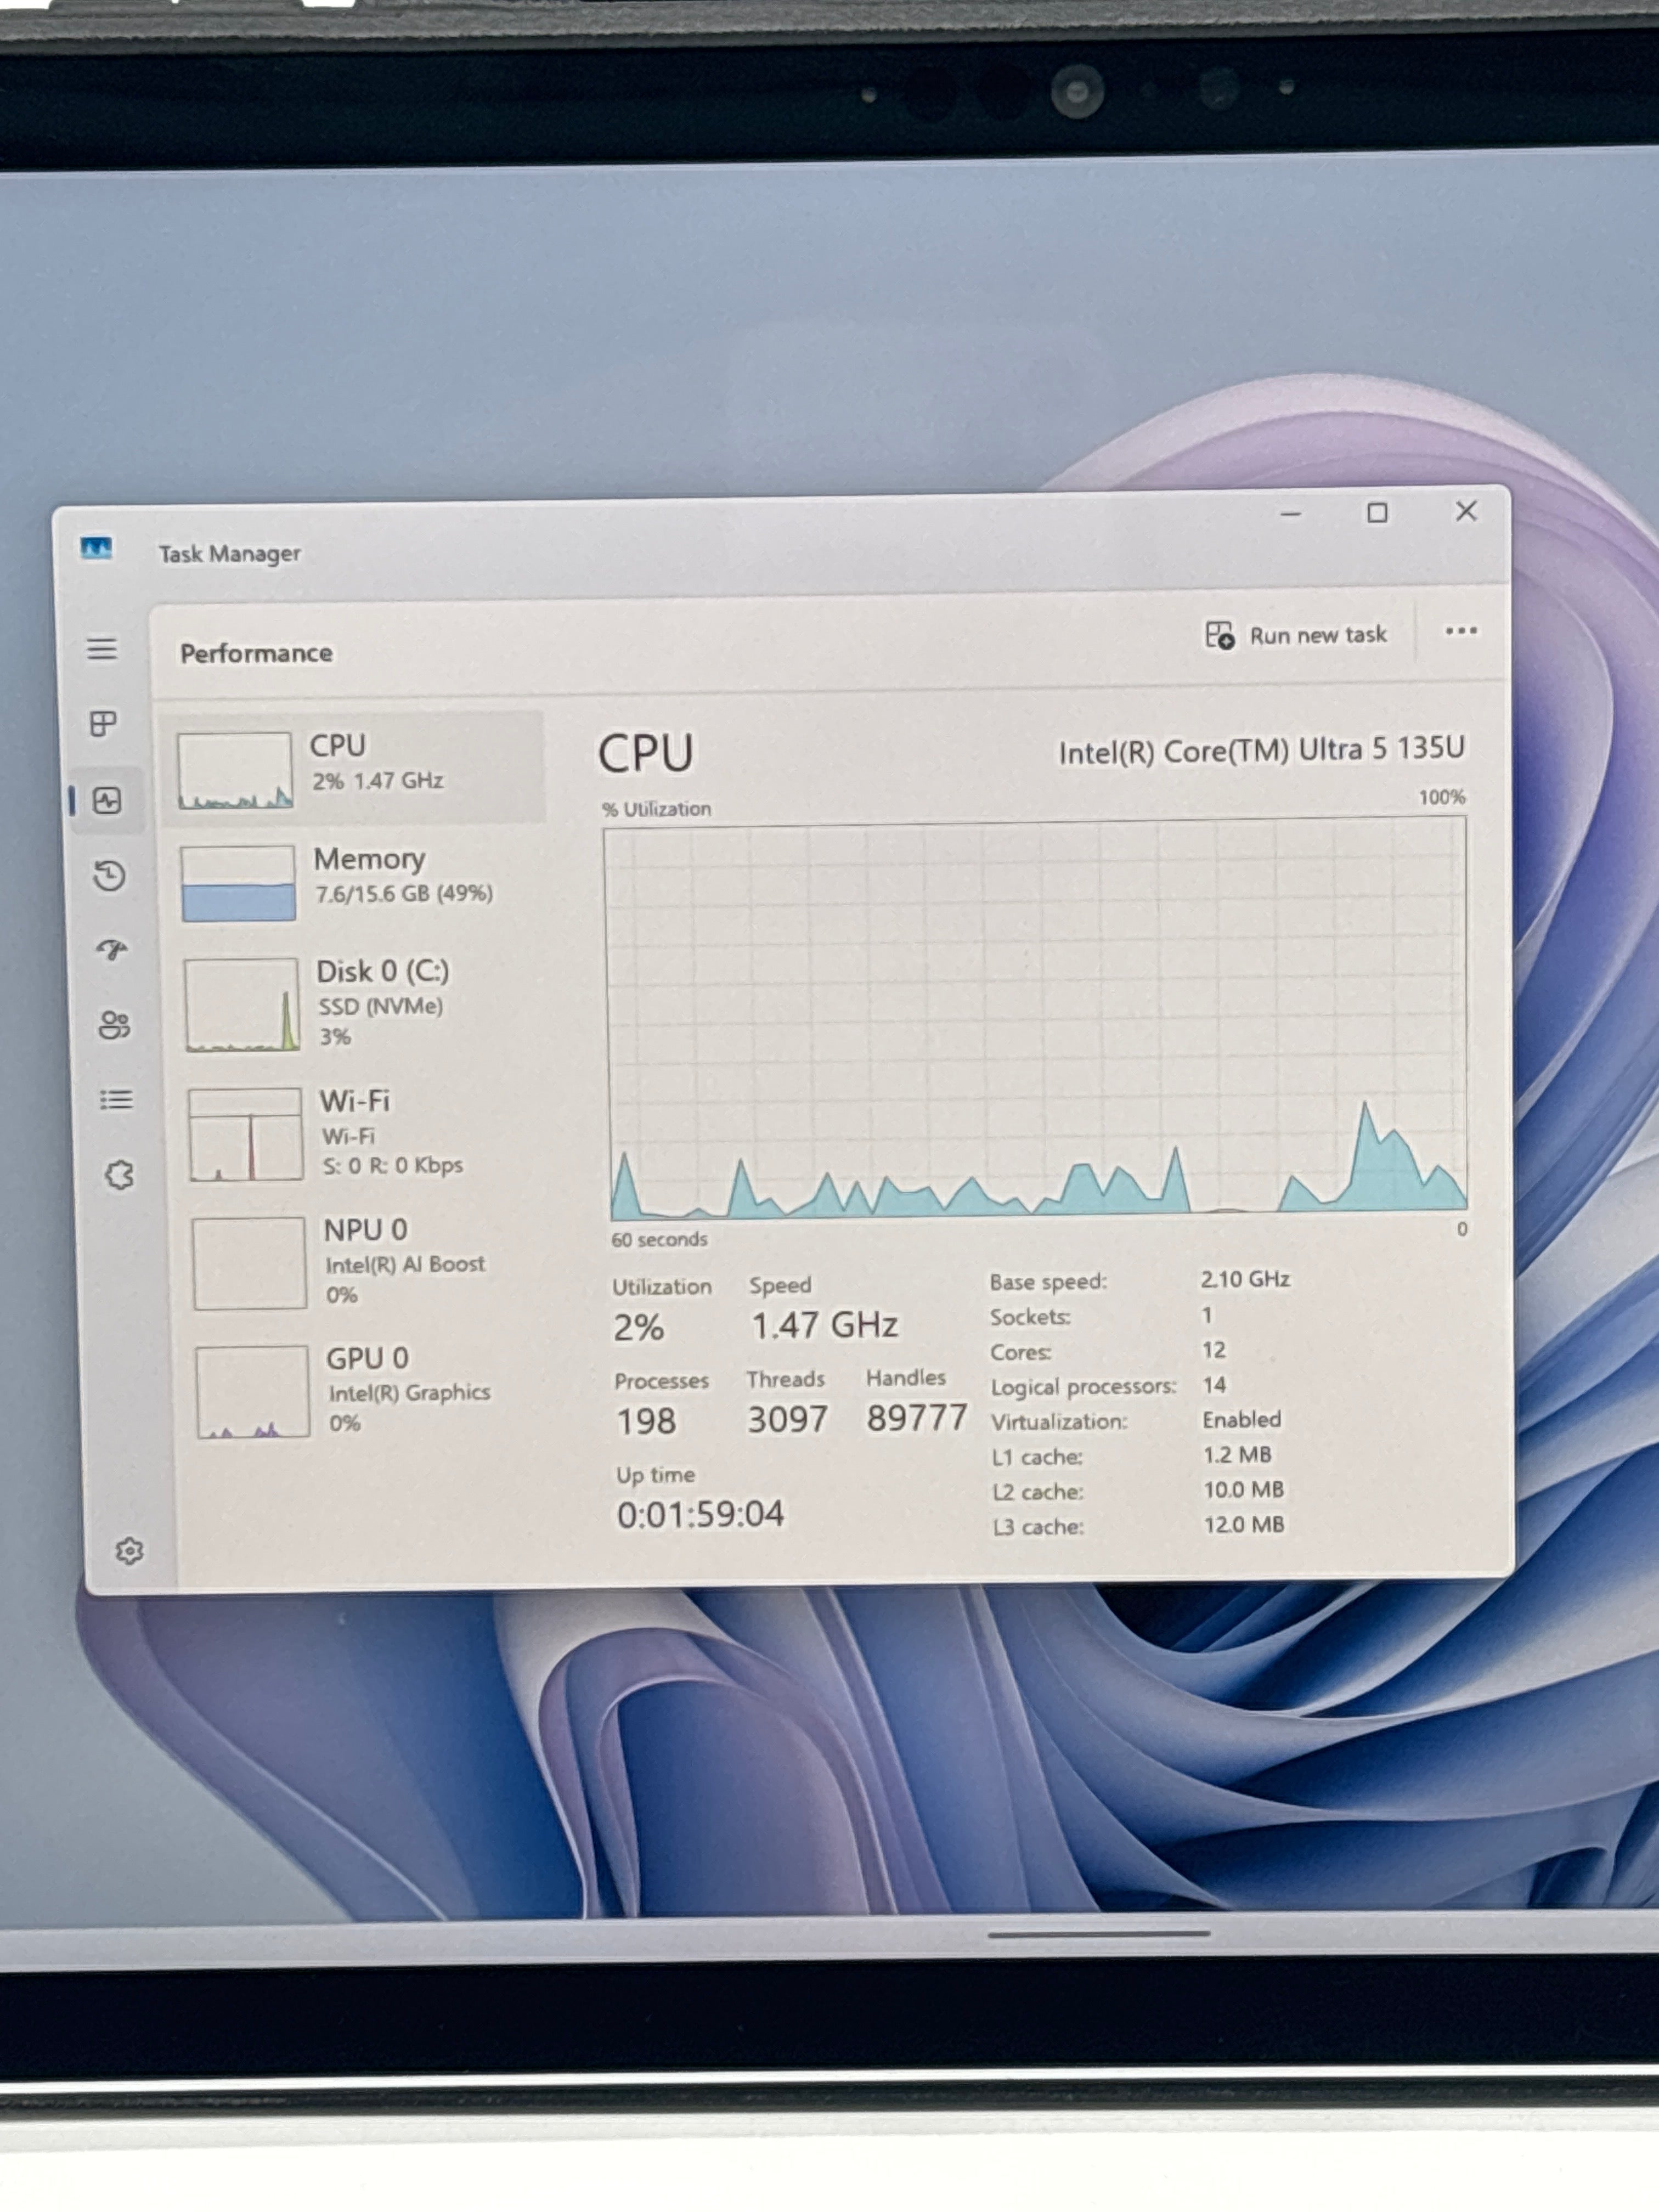Open the Services page icon
Viewport: 1659px width, 2212px height.
click(119, 1175)
